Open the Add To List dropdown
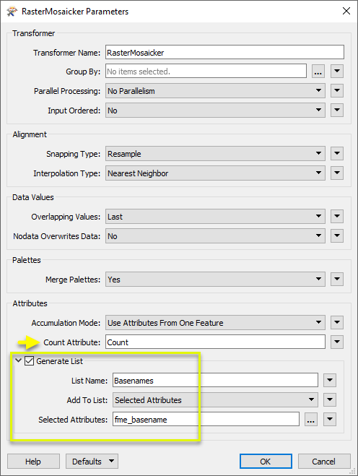 (215, 400)
